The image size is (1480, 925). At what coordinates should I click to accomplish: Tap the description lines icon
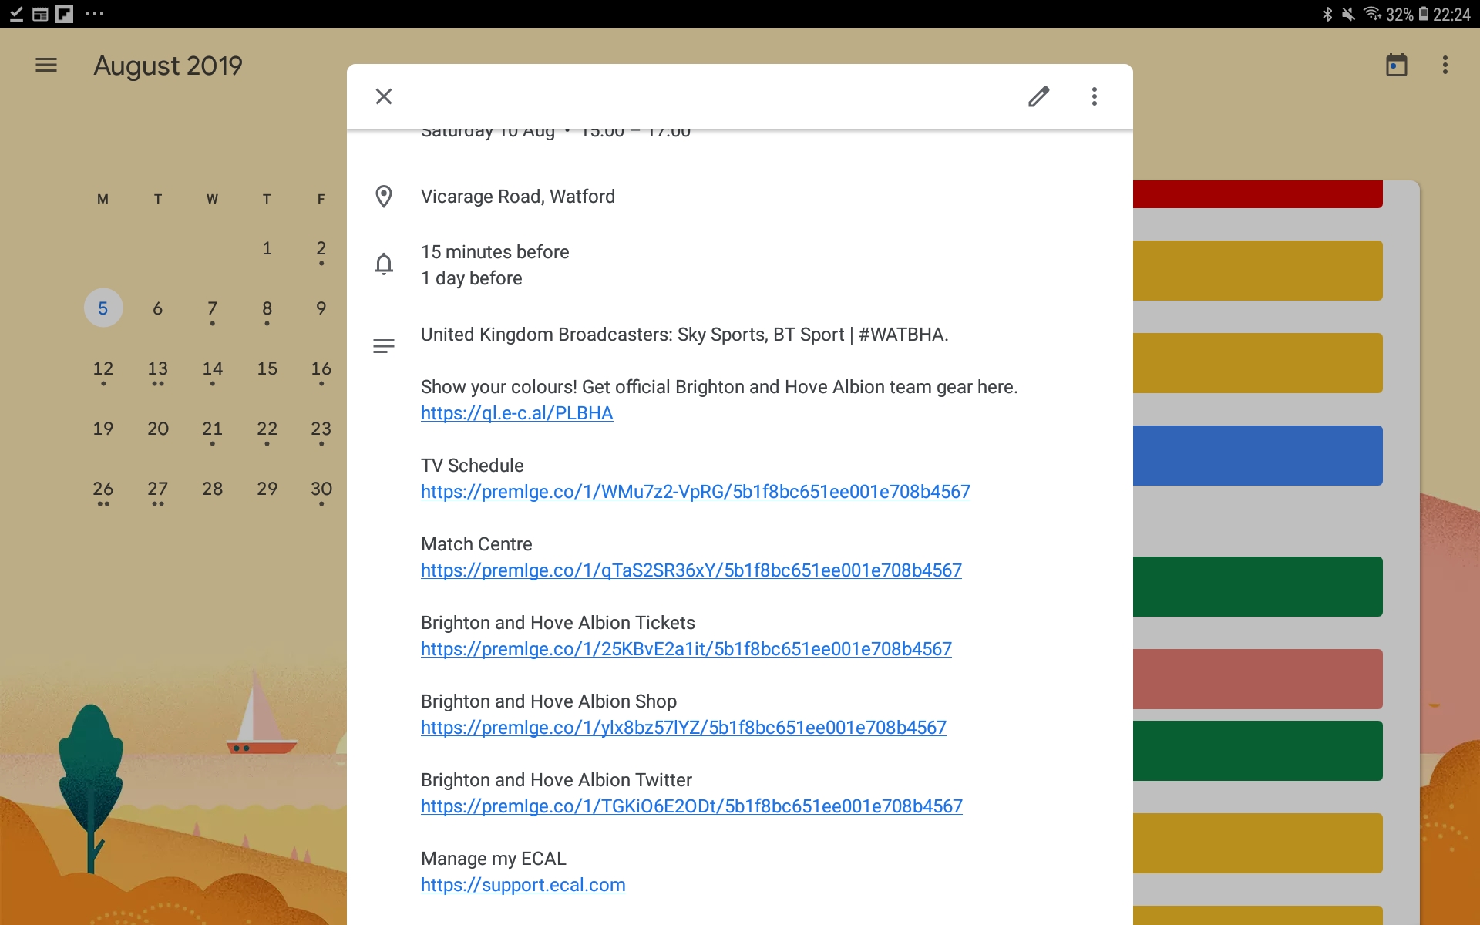tap(384, 346)
